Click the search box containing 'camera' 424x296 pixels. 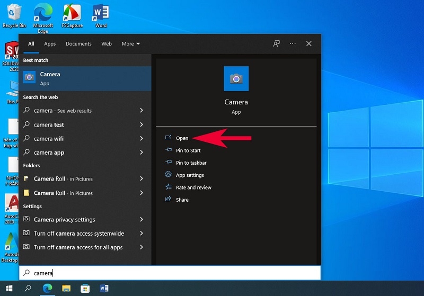(x=170, y=273)
